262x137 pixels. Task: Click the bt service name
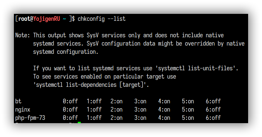pyautogui.click(x=18, y=101)
